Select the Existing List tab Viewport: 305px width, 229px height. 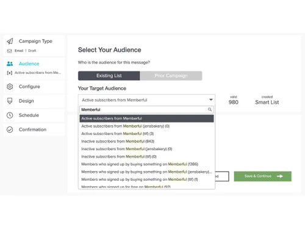109,76
